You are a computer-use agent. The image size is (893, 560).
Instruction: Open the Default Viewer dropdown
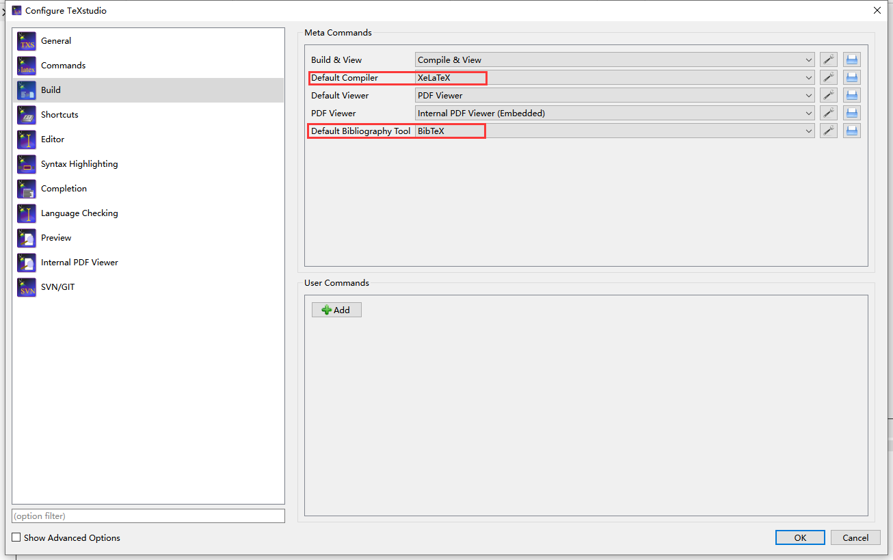(615, 96)
